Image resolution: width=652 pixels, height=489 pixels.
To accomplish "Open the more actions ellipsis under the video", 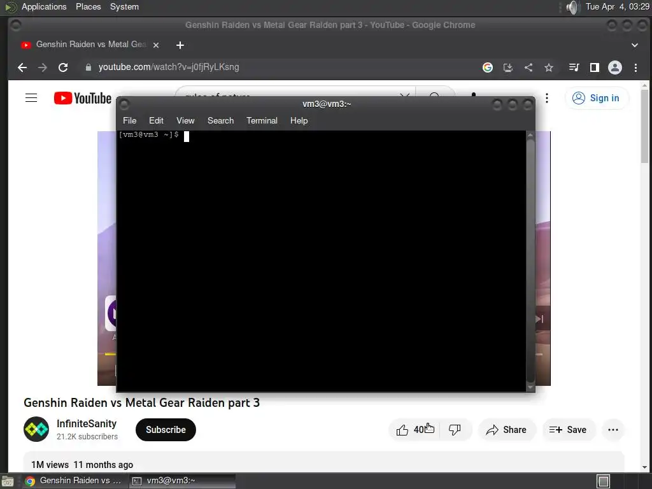I will (x=613, y=430).
